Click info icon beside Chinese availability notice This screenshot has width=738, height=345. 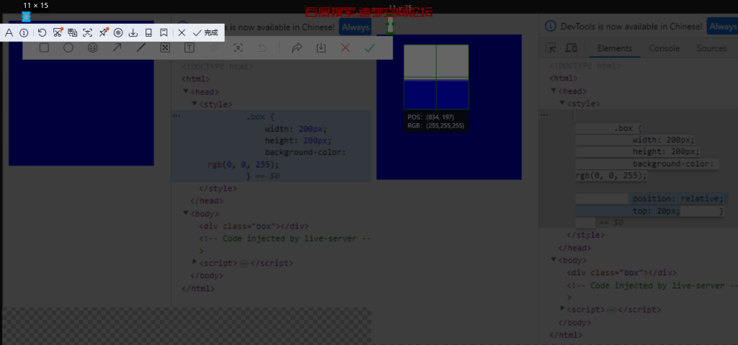(x=550, y=27)
